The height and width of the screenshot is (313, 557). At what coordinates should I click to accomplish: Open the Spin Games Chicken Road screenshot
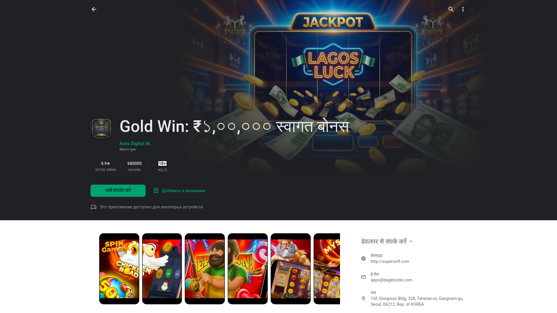[119, 269]
